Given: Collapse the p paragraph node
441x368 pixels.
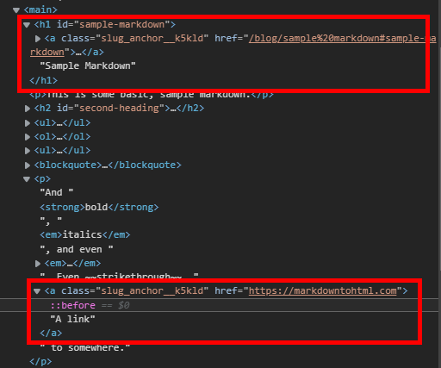Looking at the screenshot, I should coord(27,179).
